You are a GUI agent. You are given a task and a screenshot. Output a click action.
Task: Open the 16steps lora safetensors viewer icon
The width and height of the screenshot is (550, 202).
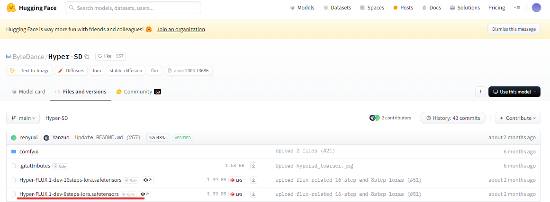(x=147, y=180)
